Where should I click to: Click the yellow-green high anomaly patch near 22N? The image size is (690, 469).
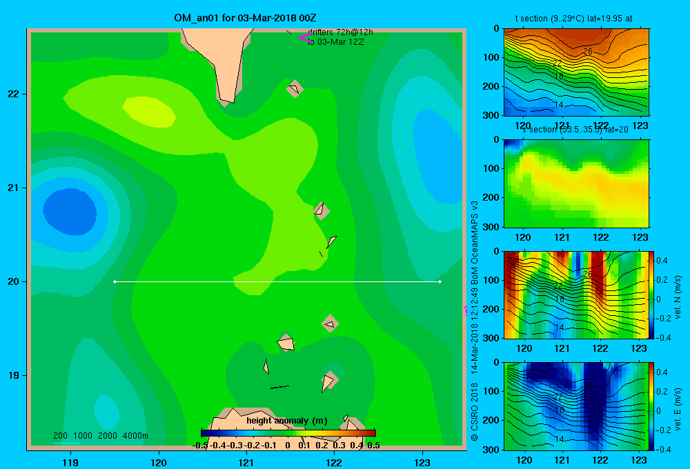click(149, 112)
